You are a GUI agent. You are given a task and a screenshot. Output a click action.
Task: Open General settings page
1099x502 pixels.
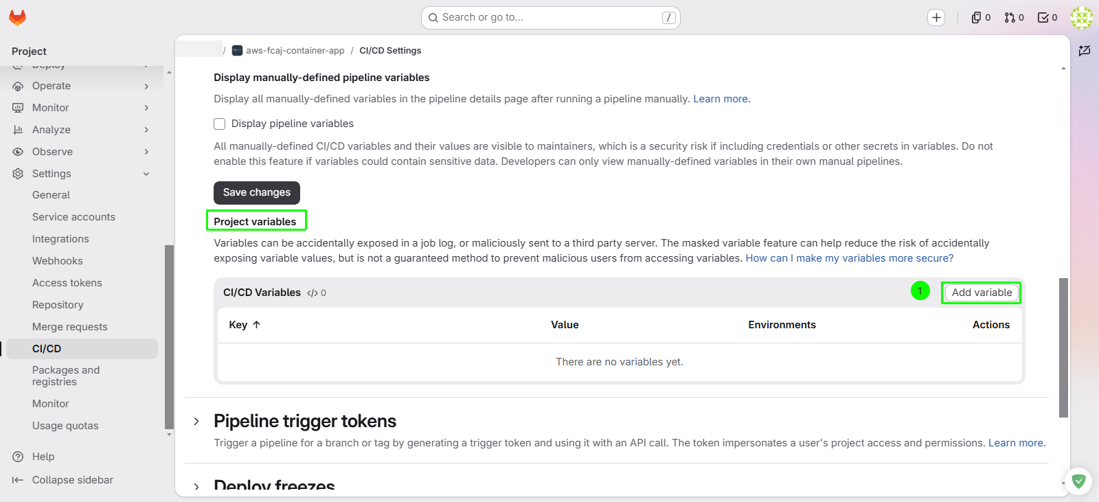51,195
